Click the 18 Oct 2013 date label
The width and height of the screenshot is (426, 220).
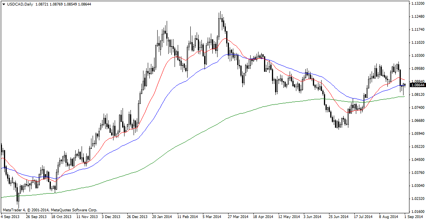click(x=62, y=217)
